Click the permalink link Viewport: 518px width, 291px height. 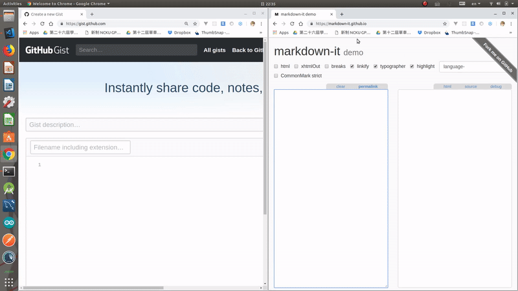(368, 87)
